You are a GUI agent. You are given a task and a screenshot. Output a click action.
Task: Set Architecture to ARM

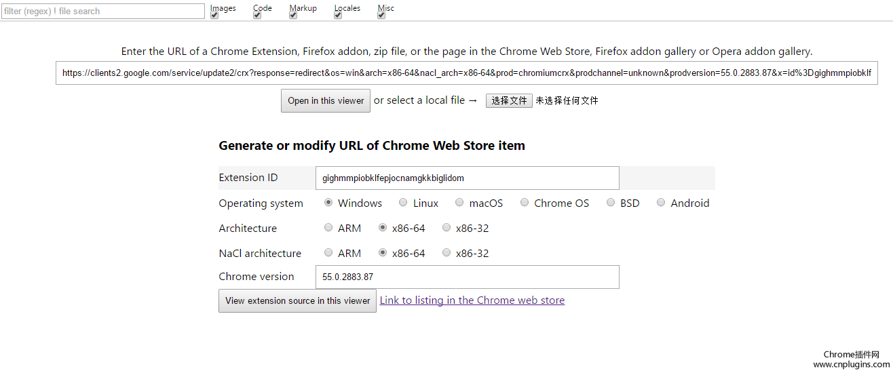pos(328,228)
